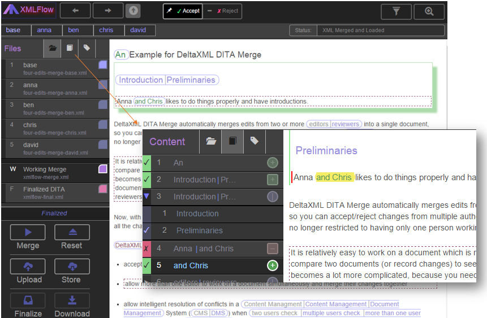Switch Files panel to content book view

pyautogui.click(x=70, y=49)
